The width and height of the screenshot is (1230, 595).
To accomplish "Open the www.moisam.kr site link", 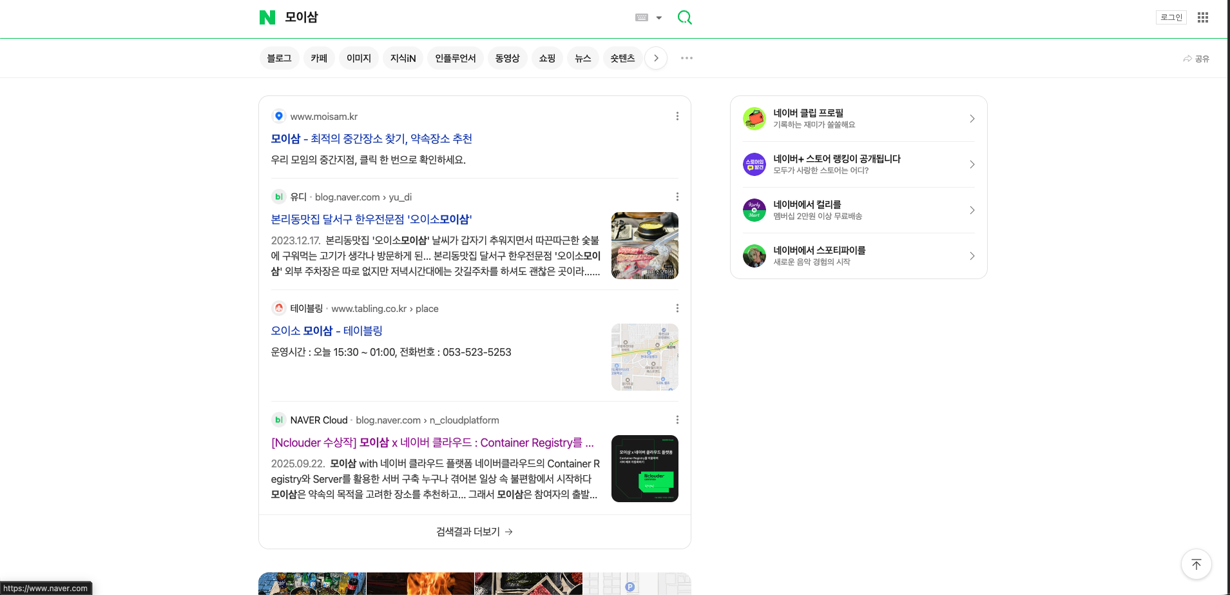I will click(x=323, y=117).
